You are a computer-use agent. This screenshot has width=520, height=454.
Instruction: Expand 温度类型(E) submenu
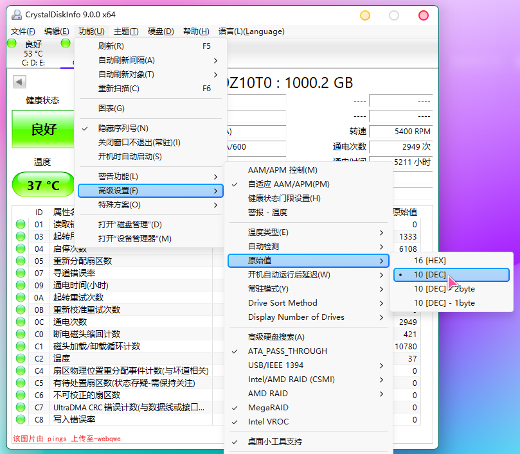[x=309, y=232]
